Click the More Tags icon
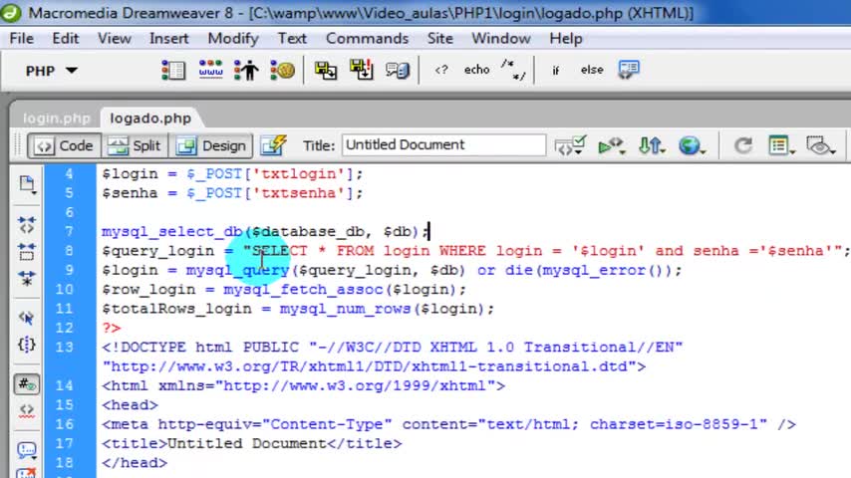851x478 pixels. [629, 70]
